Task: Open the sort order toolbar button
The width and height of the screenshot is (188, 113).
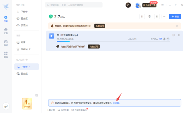Action: tap(157, 16)
